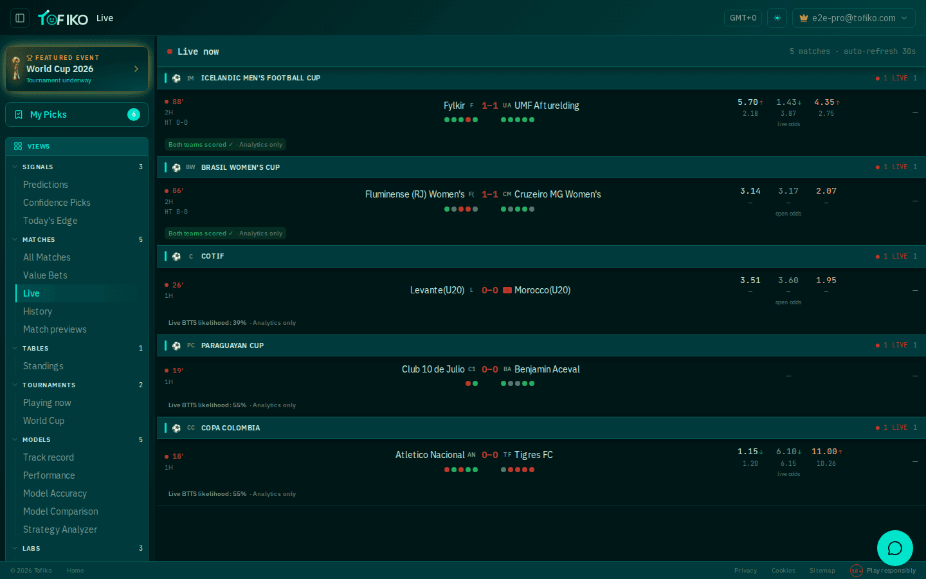Click the Morocco flag icon
The image size is (926, 579).
pos(507,290)
